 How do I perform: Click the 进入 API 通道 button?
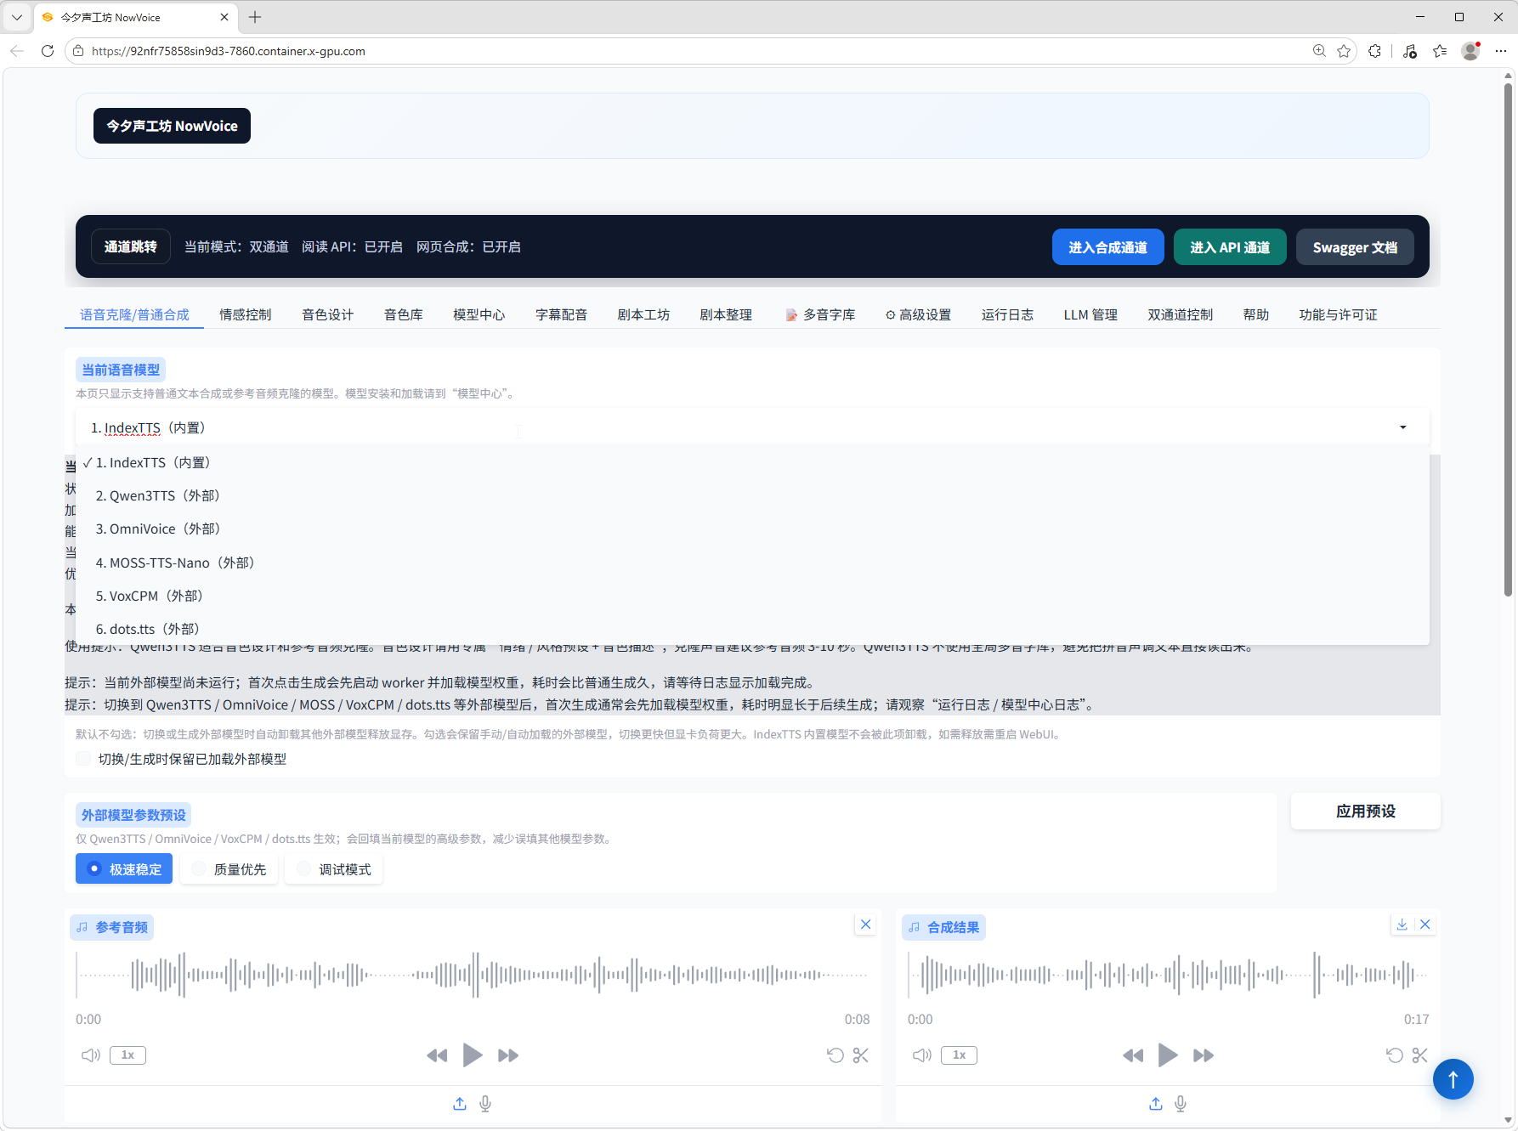coord(1230,247)
